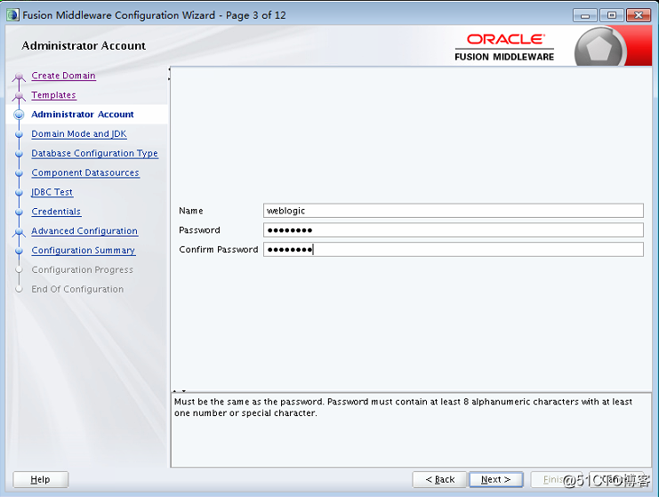Click the Configuration Summary bullet icon
The width and height of the screenshot is (659, 497).
[19, 251]
